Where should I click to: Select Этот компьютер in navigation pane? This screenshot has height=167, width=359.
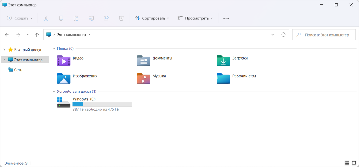pos(25,60)
